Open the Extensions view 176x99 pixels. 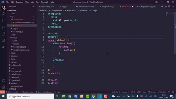point(3,34)
